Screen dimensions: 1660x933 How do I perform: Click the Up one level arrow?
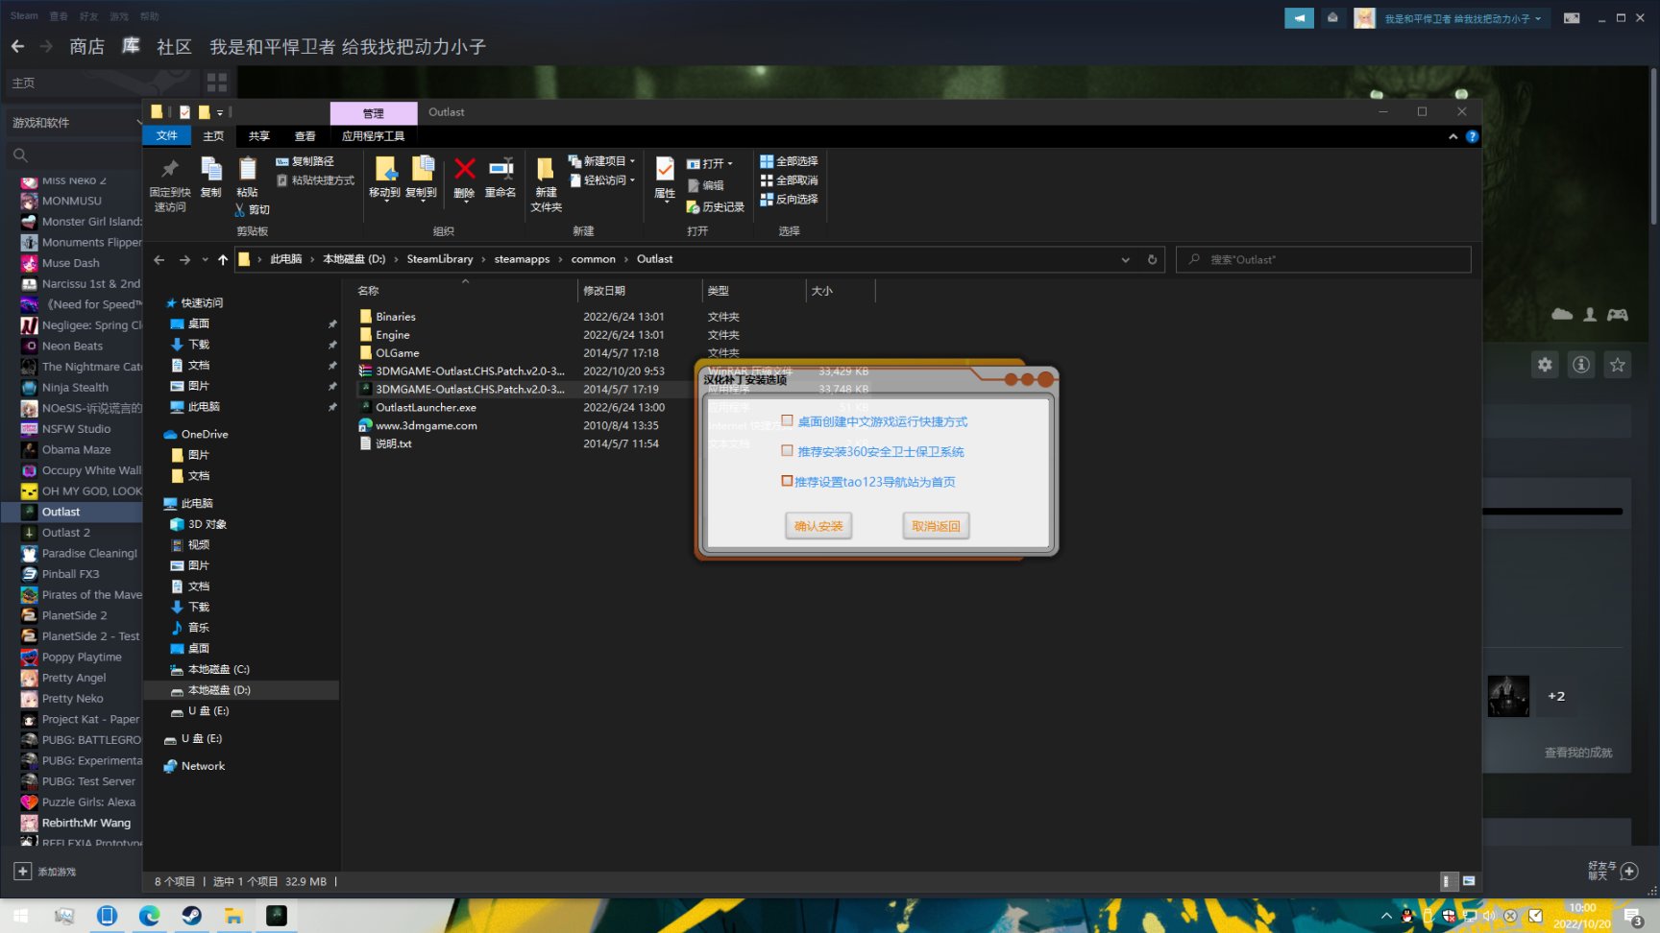click(x=223, y=259)
